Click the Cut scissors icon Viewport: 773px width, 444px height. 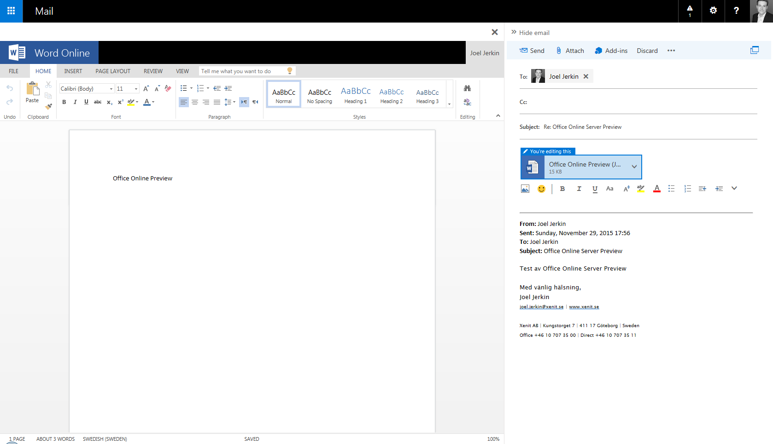tap(48, 85)
